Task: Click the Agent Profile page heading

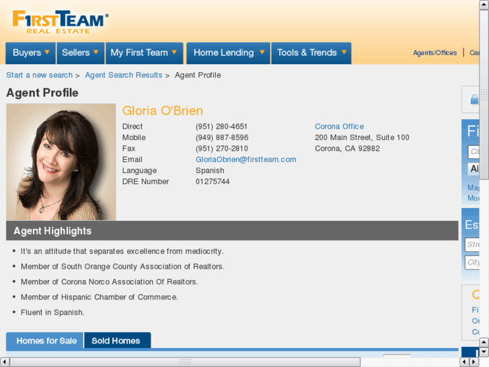Action: coord(42,93)
